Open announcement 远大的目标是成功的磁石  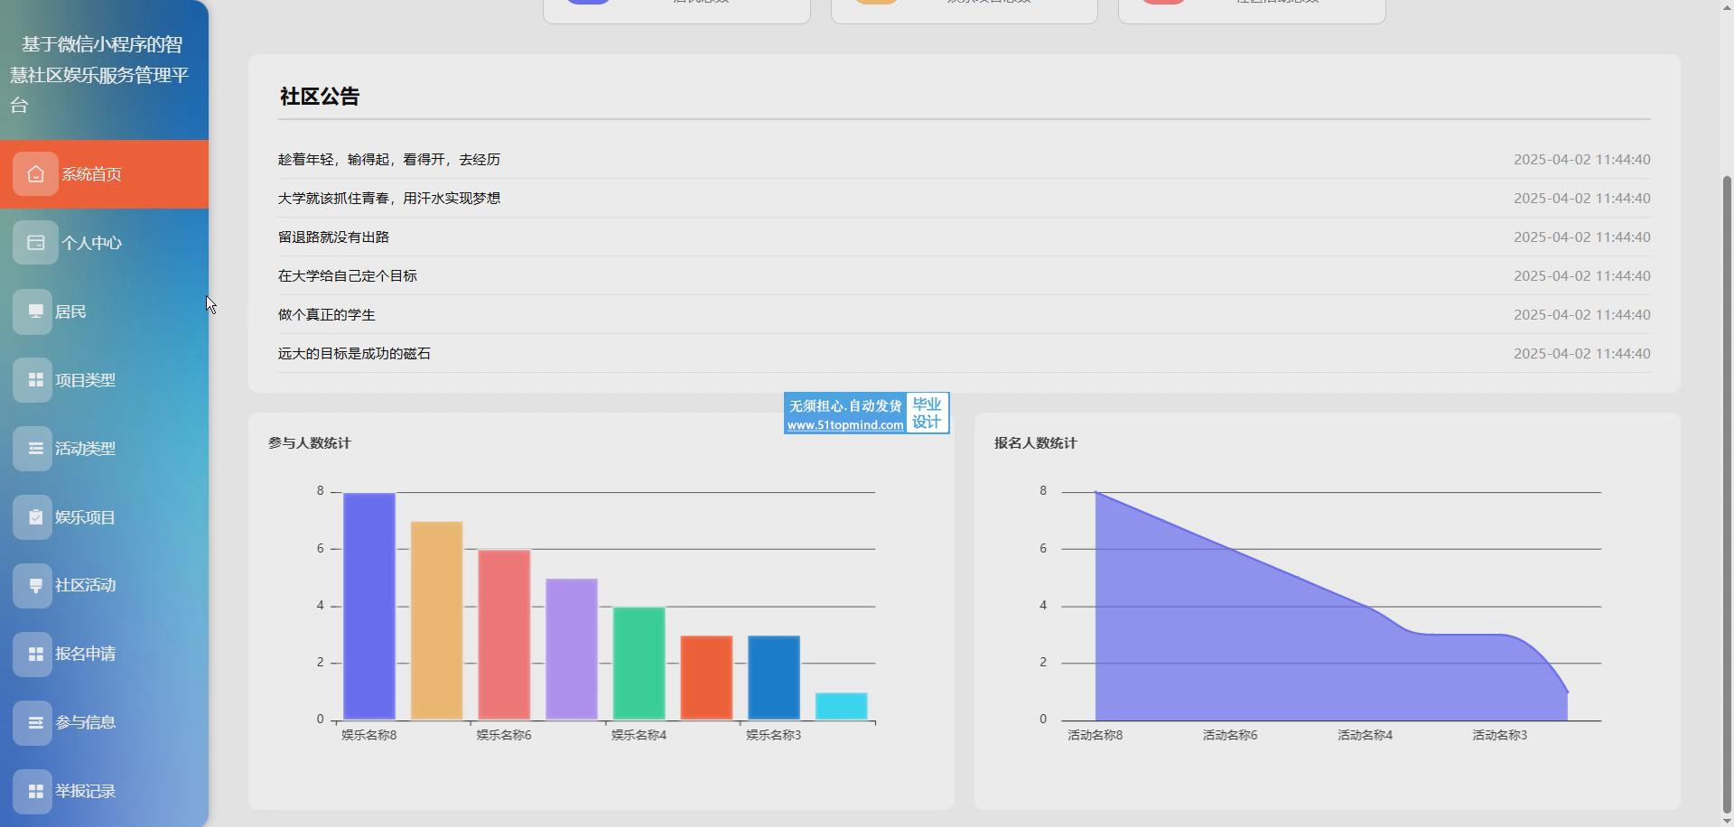[354, 354]
